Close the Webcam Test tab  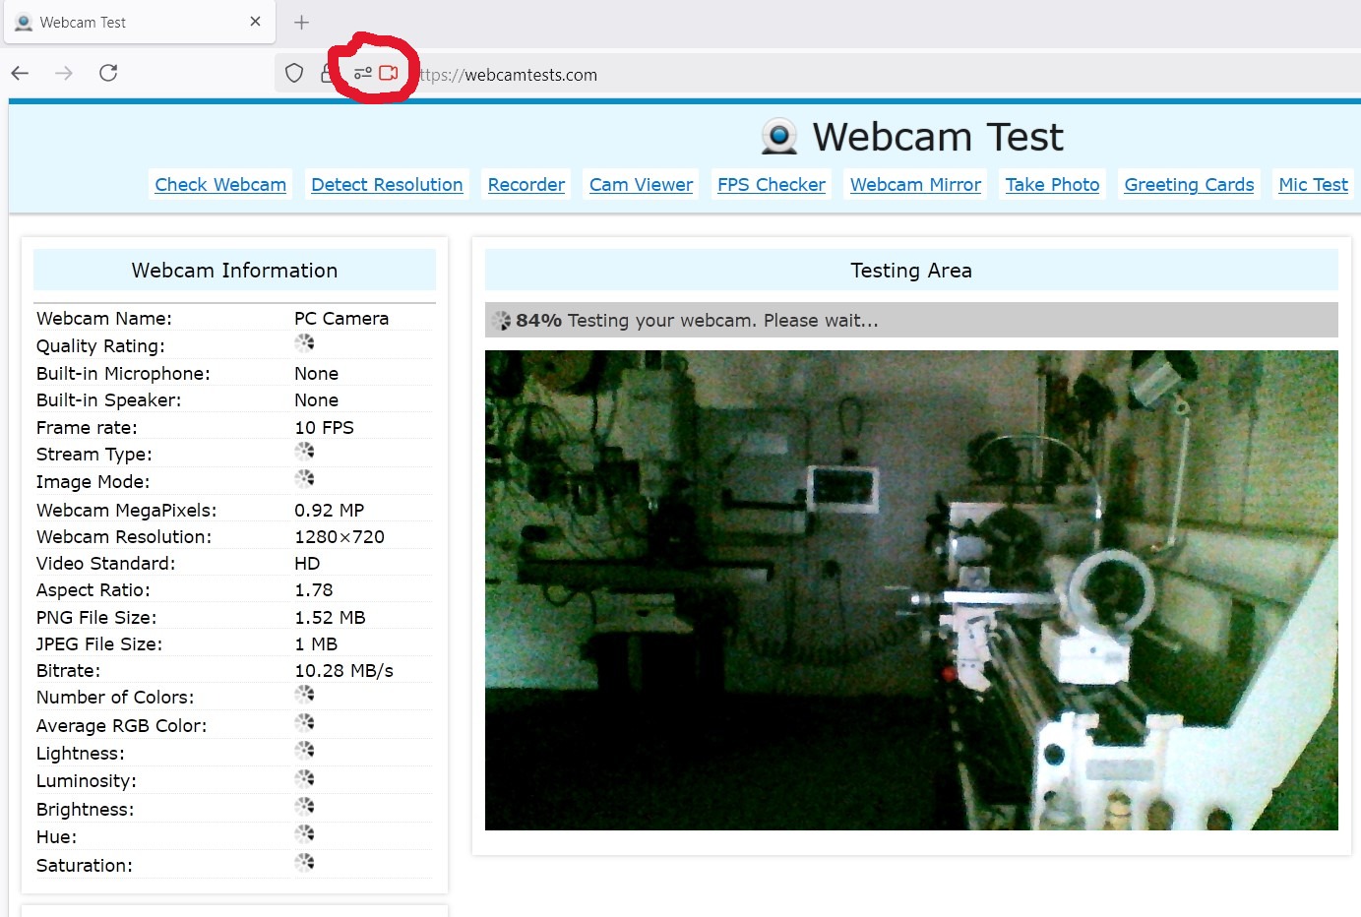[x=256, y=22]
